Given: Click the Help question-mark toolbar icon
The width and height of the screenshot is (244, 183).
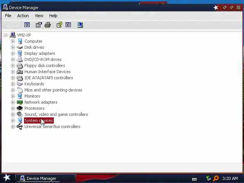Looking at the screenshot, I should point(59,25).
